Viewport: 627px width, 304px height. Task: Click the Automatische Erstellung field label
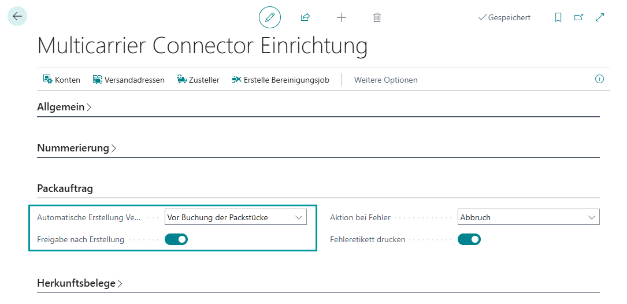tap(89, 218)
